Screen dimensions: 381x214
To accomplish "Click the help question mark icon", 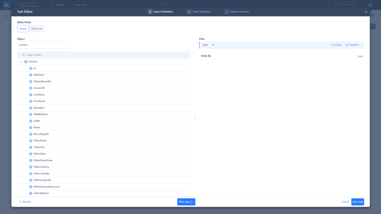I will click(x=362, y=5).
